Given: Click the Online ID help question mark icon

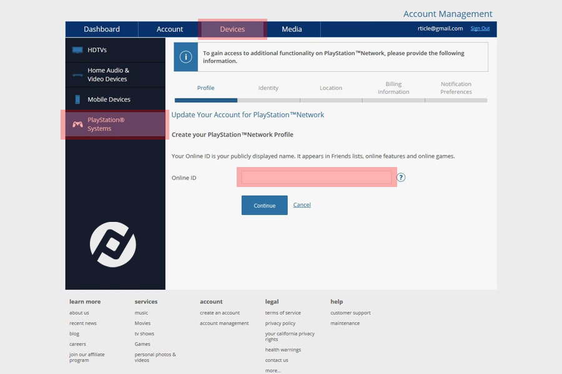Looking at the screenshot, I should 401,178.
